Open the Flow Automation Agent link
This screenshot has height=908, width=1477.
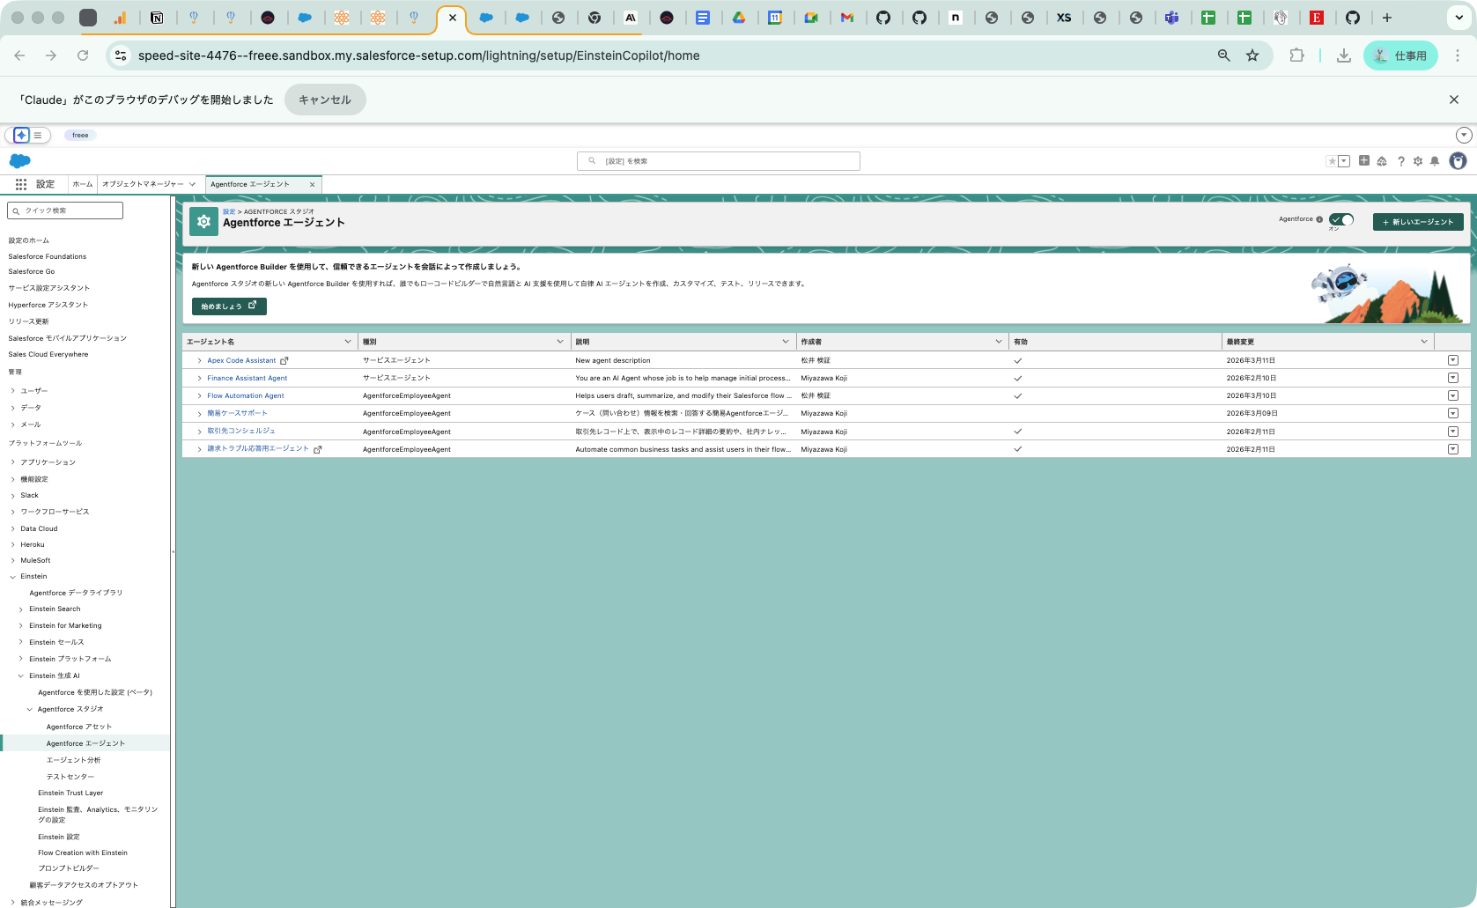(246, 396)
